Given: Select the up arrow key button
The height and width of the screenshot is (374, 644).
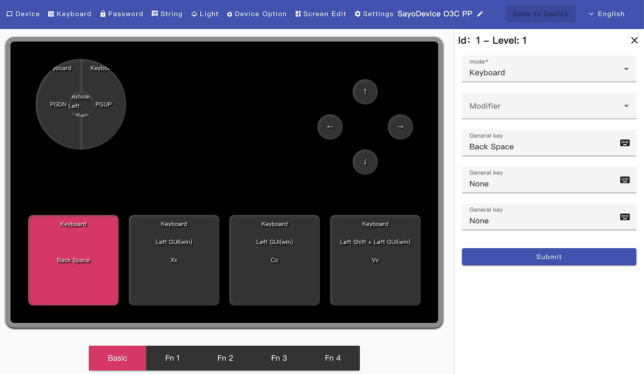Looking at the screenshot, I should click(365, 92).
